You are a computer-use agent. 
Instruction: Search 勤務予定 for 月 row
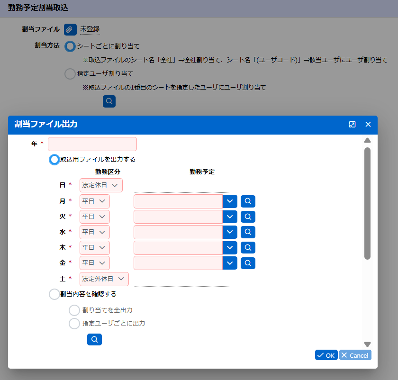coord(248,201)
